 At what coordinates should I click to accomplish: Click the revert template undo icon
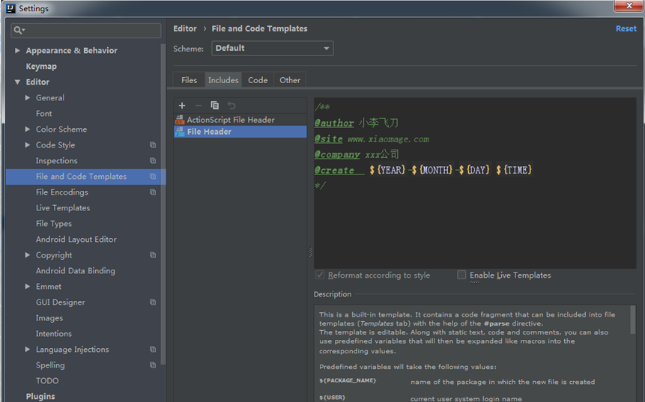point(231,106)
